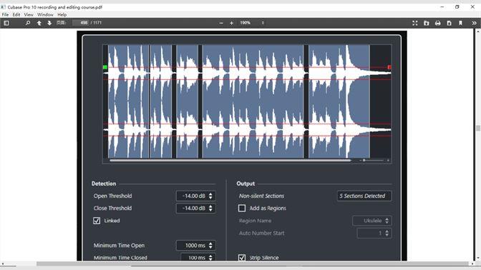481x270 pixels.
Task: Click the scroll up arrow of viewer
Action: pyautogui.click(x=478, y=31)
